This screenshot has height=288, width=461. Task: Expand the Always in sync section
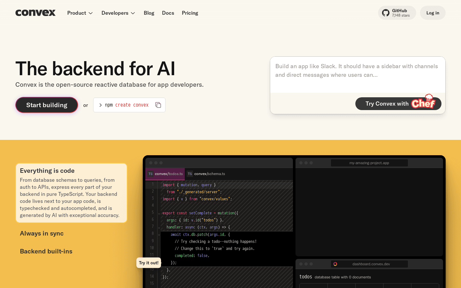click(x=42, y=233)
